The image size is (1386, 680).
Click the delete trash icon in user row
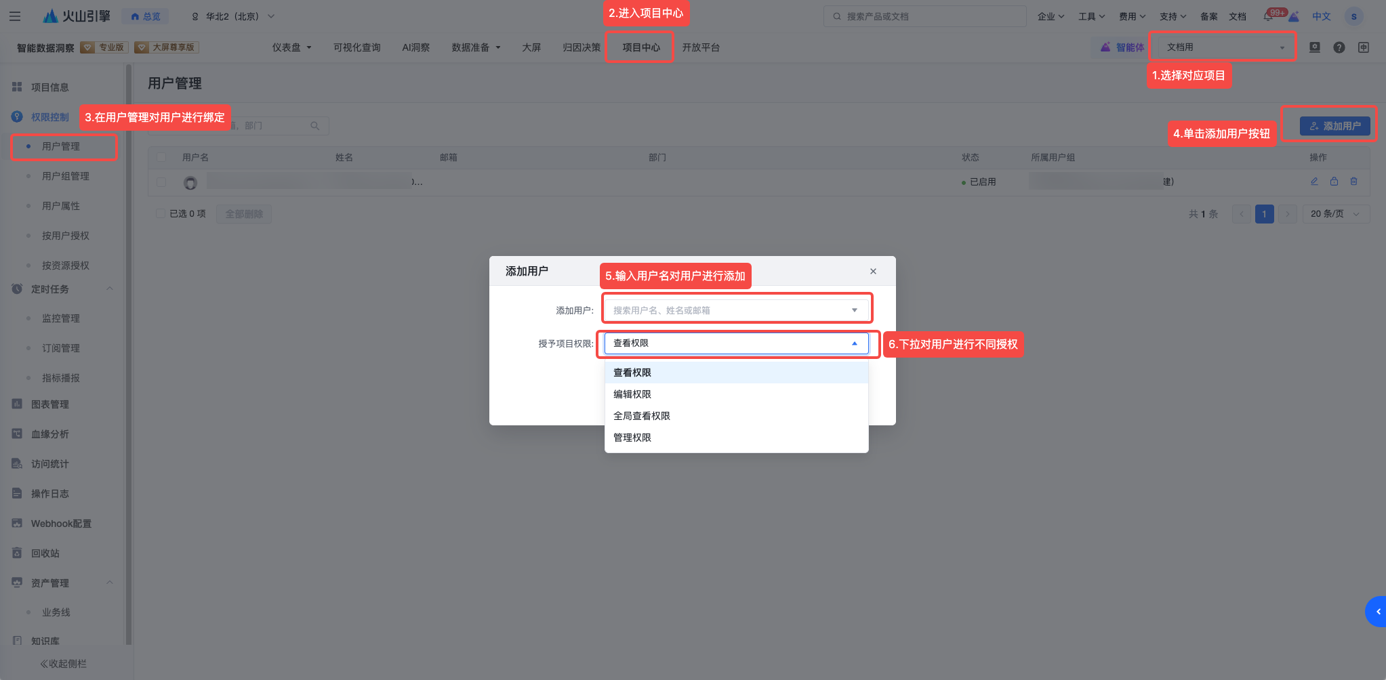coord(1353,182)
